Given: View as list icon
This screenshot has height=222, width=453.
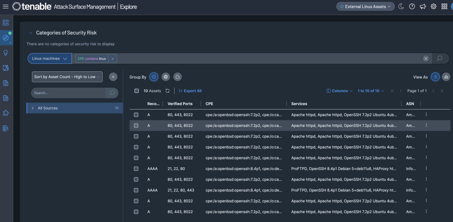Looking at the screenshot, I should (435, 77).
